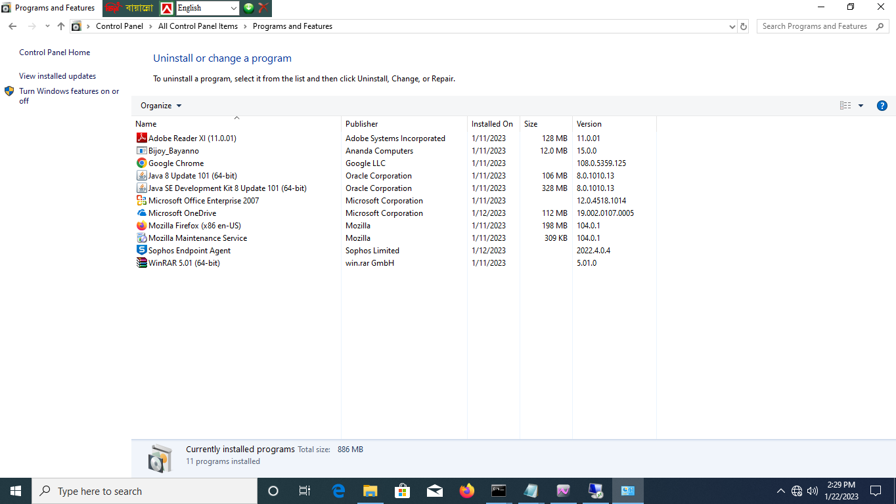Select the Adobe Reader XI program icon
The height and width of the screenshot is (504, 896).
[x=141, y=138]
